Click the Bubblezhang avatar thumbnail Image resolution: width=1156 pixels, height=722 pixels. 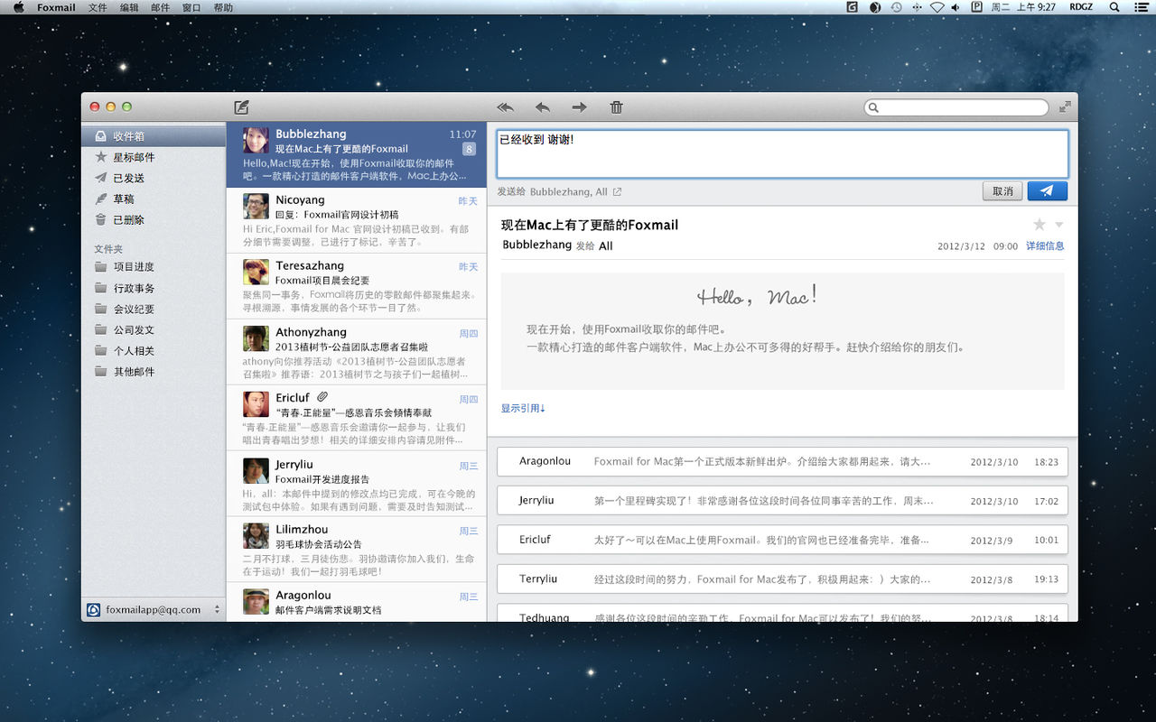coord(256,140)
